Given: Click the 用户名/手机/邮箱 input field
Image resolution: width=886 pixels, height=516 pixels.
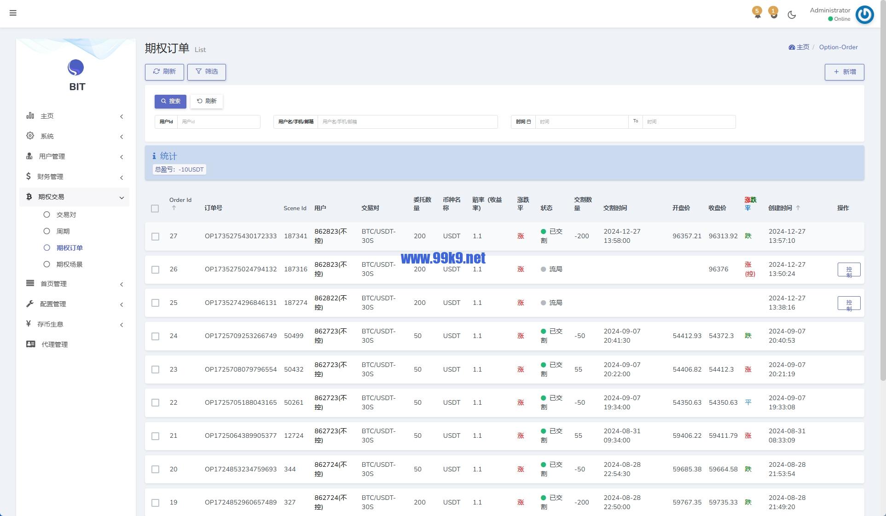Looking at the screenshot, I should tap(408, 122).
